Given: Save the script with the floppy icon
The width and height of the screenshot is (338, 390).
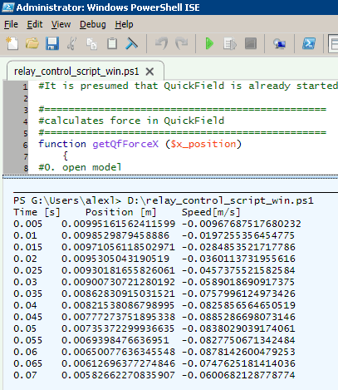Looking at the screenshot, I should click(x=52, y=43).
